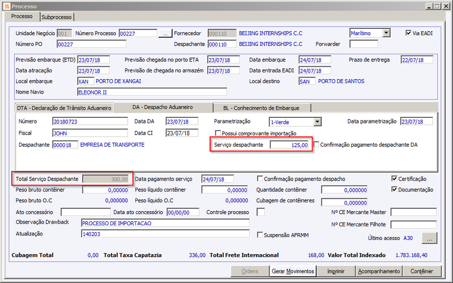The image size is (453, 283).
Task: Focus the Número Processo field
Action: (138, 33)
